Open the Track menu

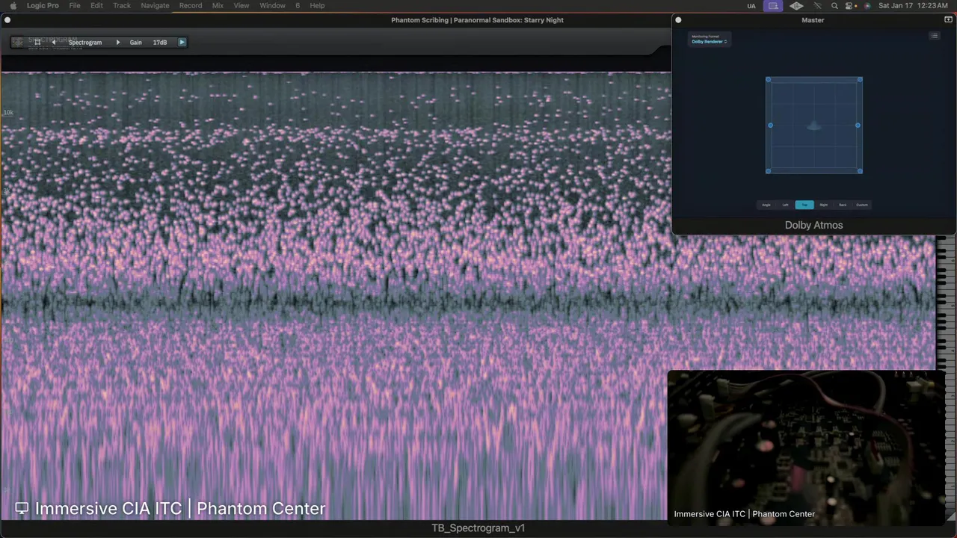point(122,5)
